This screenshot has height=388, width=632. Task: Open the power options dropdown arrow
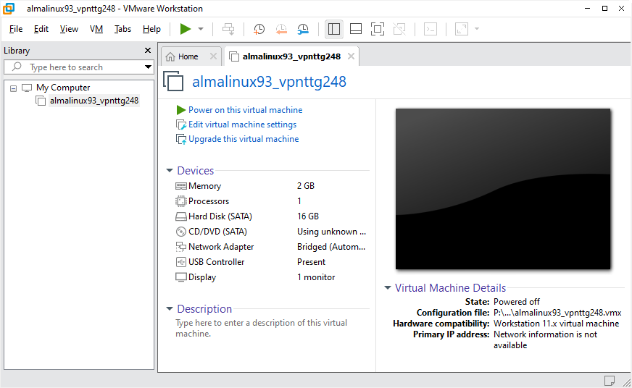(x=201, y=29)
